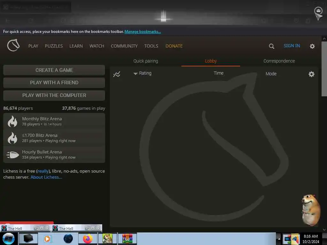Click the scrollbar up arrow
The height and width of the screenshot is (245, 327).
pyautogui.click(x=324, y=39)
